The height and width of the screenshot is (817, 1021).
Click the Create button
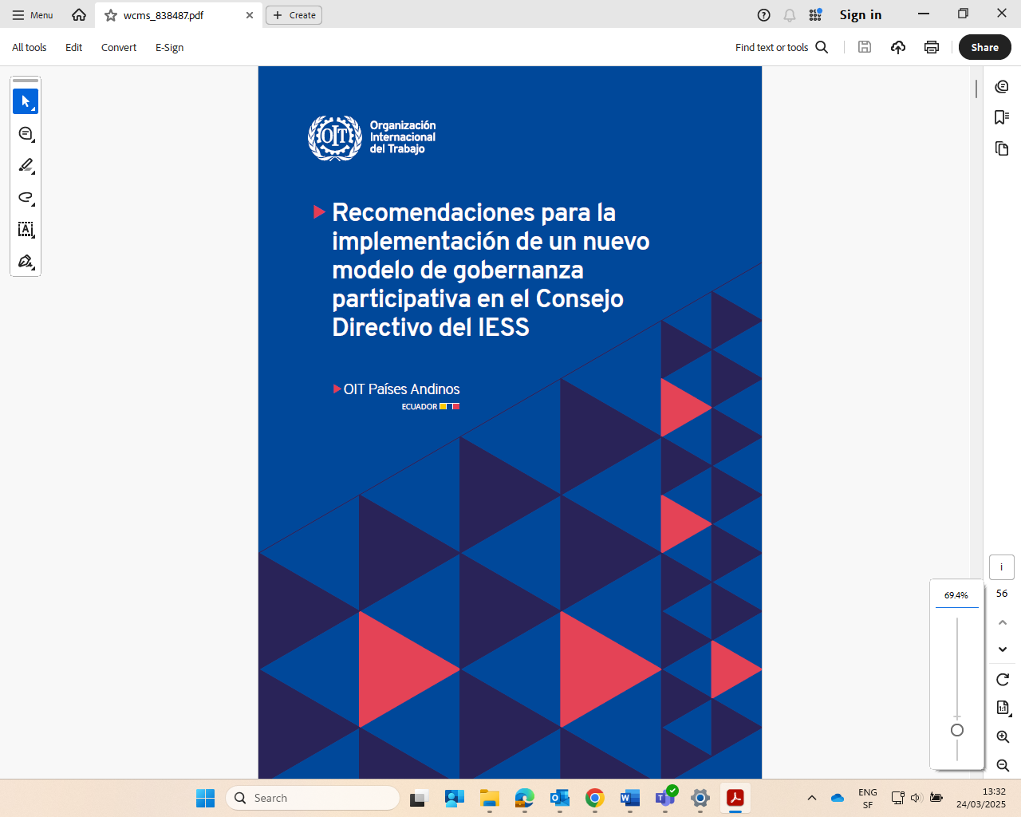(x=294, y=15)
